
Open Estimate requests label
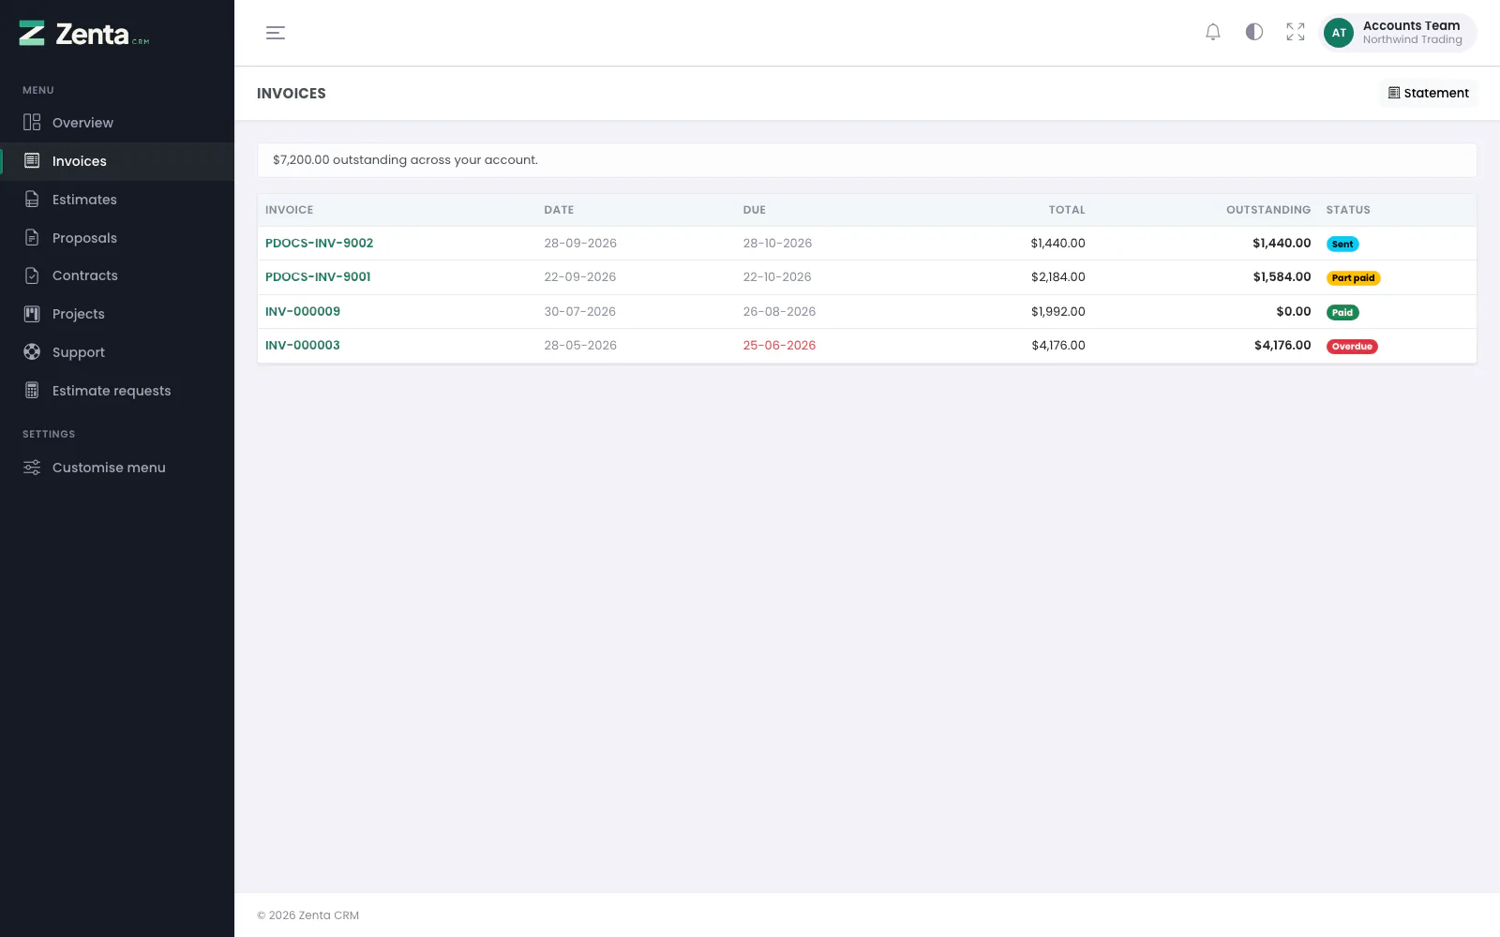click(112, 391)
